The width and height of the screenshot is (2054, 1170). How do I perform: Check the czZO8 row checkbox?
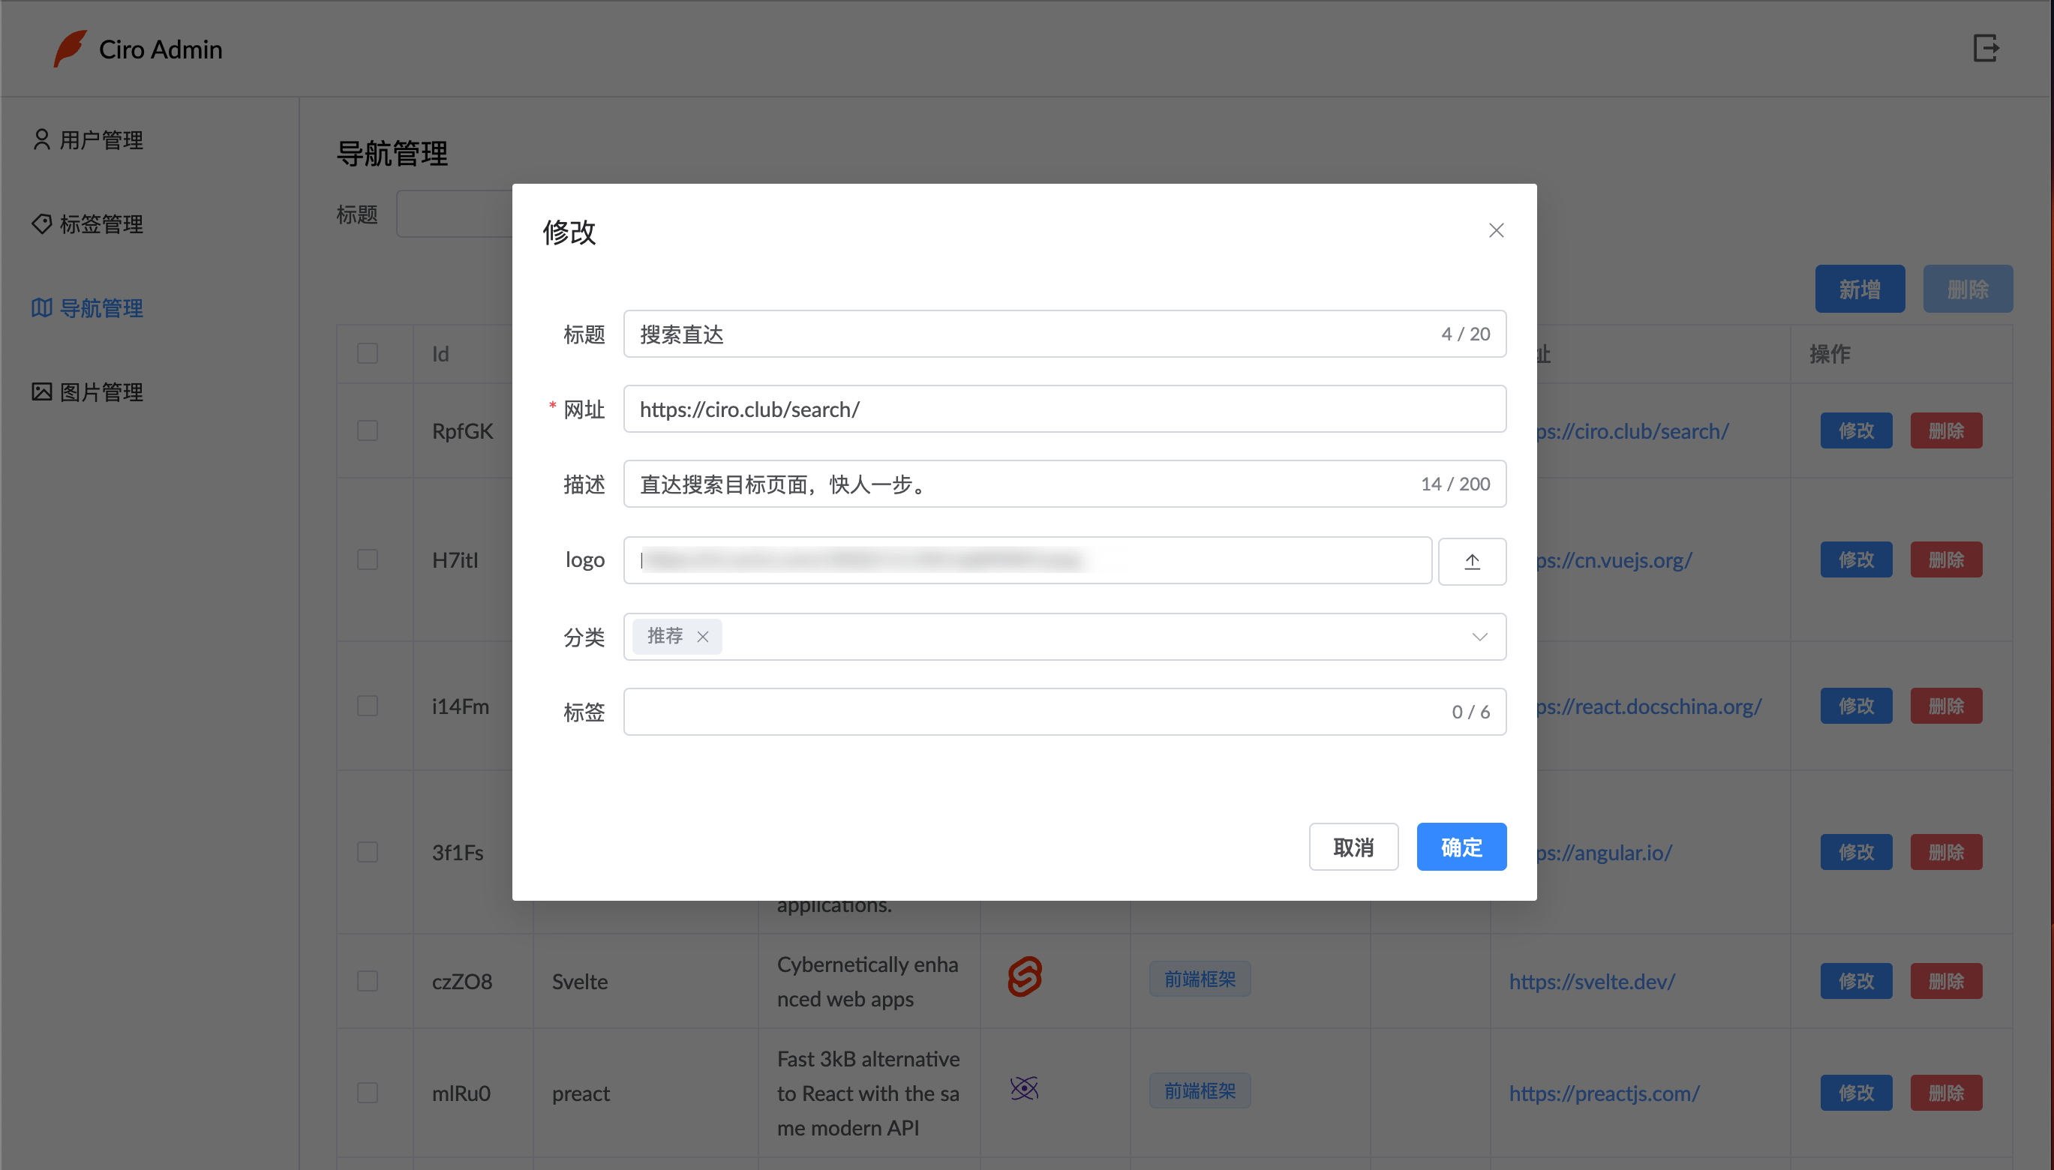(368, 981)
